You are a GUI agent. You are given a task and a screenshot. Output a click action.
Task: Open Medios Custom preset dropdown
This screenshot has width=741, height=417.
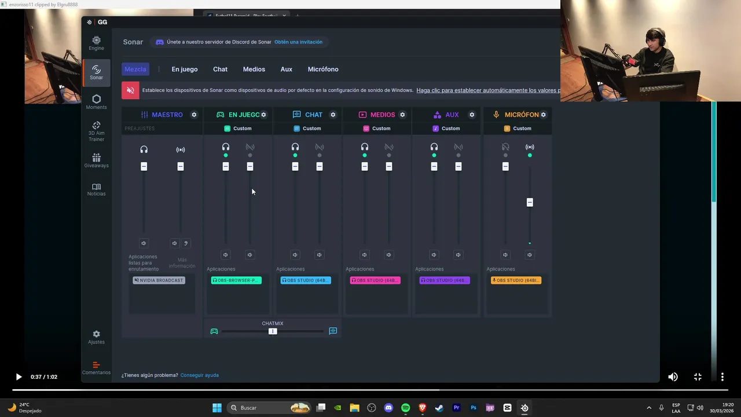tap(377, 129)
